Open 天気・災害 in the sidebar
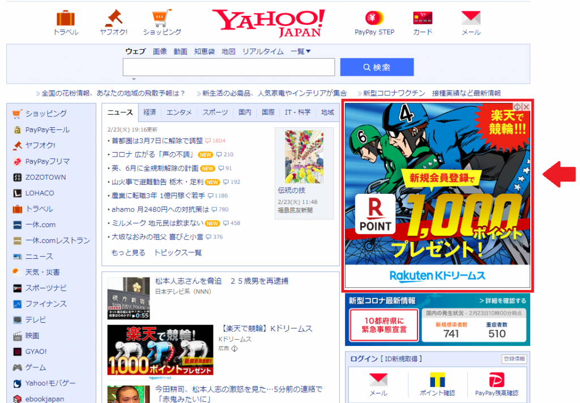The image size is (580, 403). click(42, 272)
